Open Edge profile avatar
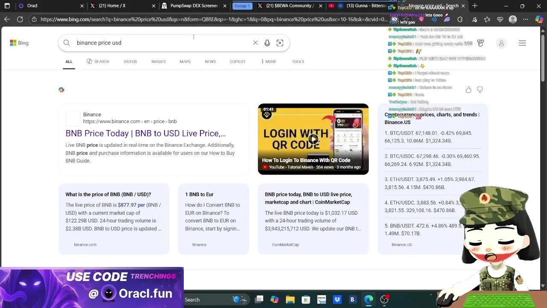Screen dimensions: 547x308 tap(513, 19)
